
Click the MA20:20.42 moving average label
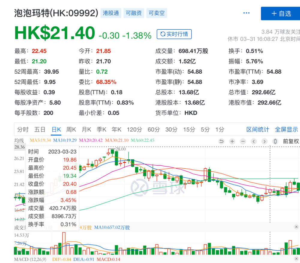(x=91, y=140)
